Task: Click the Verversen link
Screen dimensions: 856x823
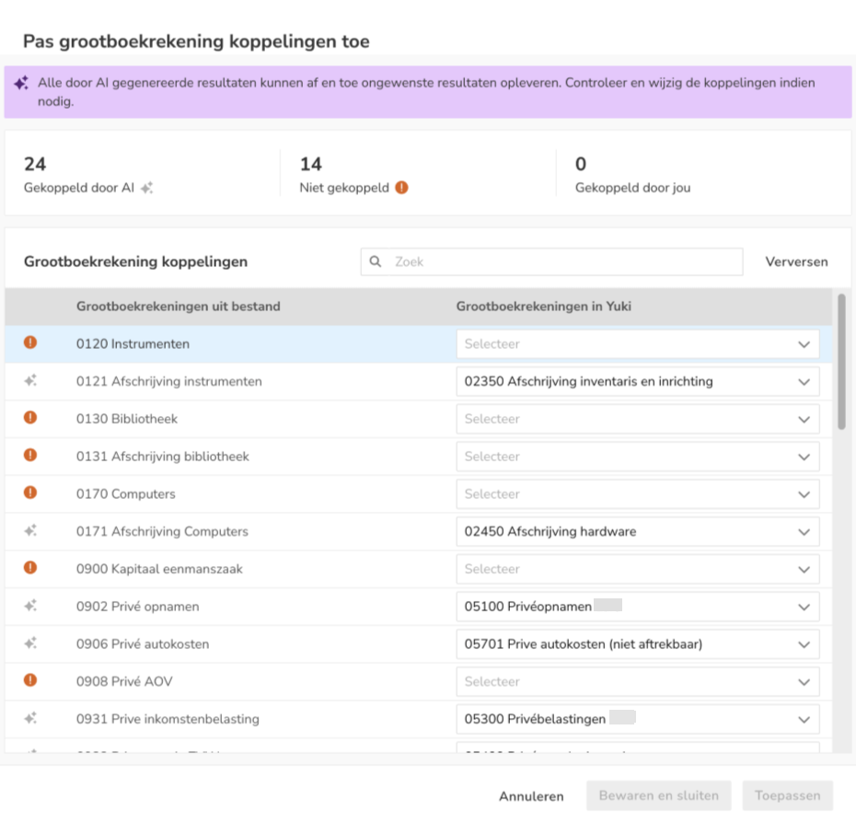Action: tap(796, 261)
